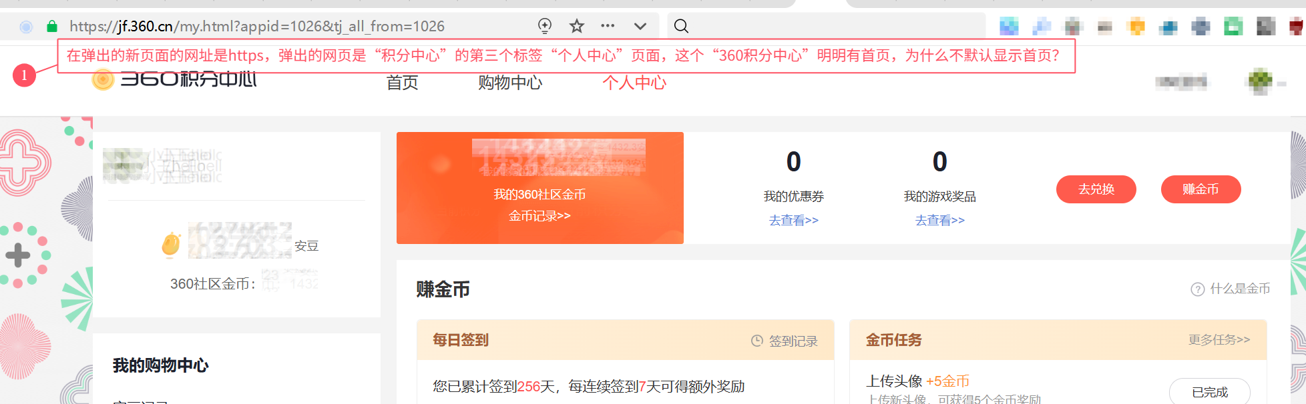Click the 360积分中心 gold coin logo

tap(103, 80)
